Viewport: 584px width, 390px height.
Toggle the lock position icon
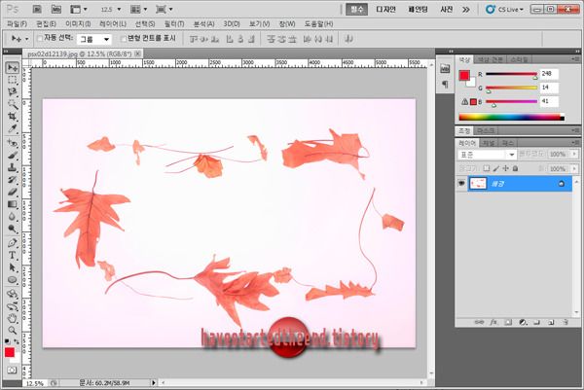click(x=506, y=168)
